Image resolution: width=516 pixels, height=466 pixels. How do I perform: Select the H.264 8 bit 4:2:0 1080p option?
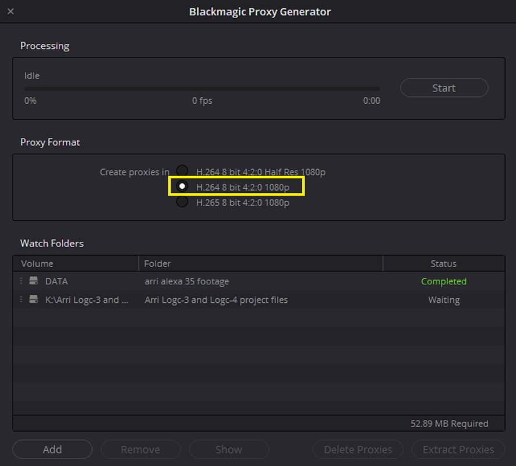click(182, 186)
